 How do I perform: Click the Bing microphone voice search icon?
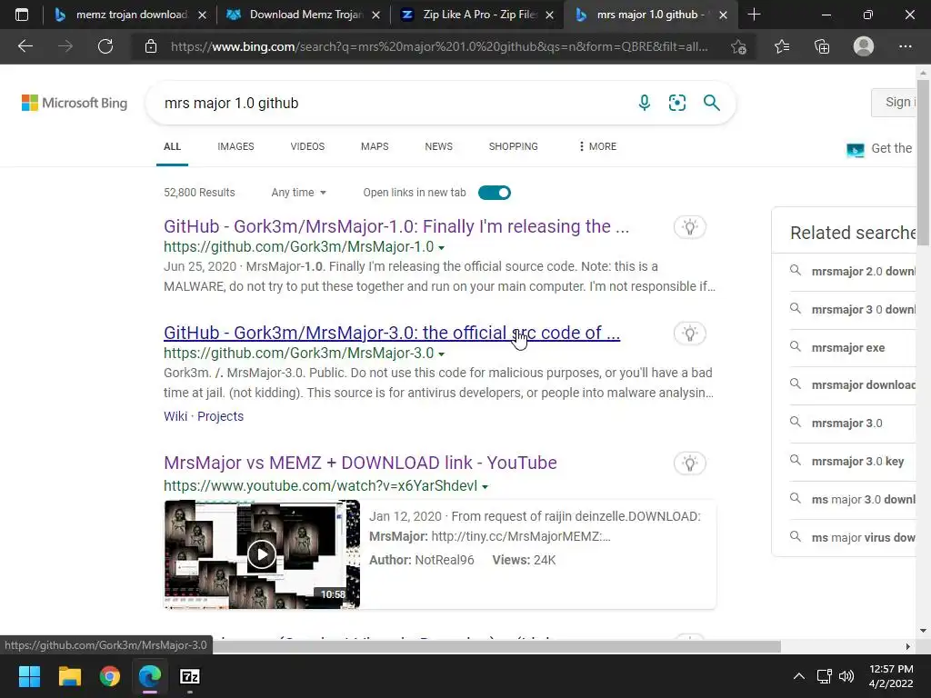[645, 103]
